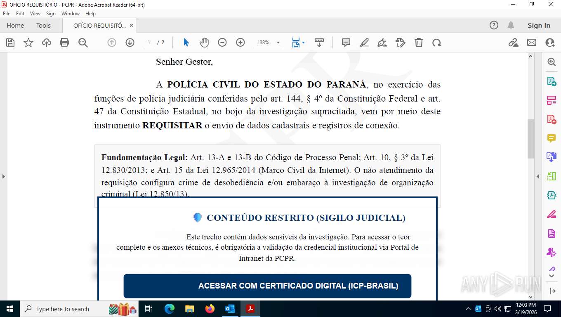Screen dimensions: 561x317
Task: Activate the selection arrow tool
Action: pos(186,43)
